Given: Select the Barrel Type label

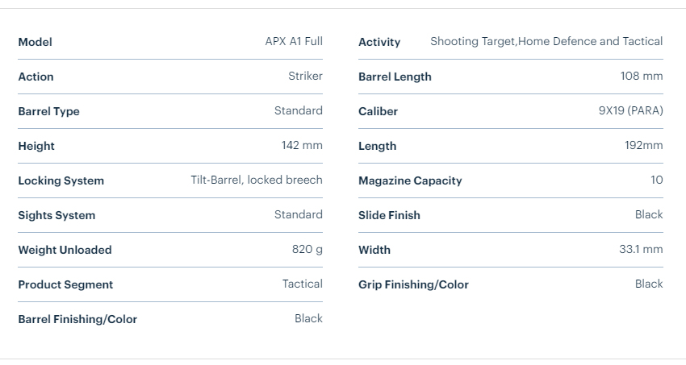Looking at the screenshot, I should (48, 111).
